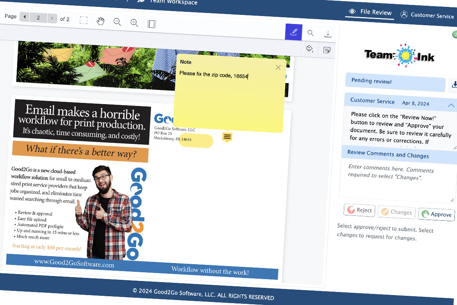Click the Approve button

point(436,214)
